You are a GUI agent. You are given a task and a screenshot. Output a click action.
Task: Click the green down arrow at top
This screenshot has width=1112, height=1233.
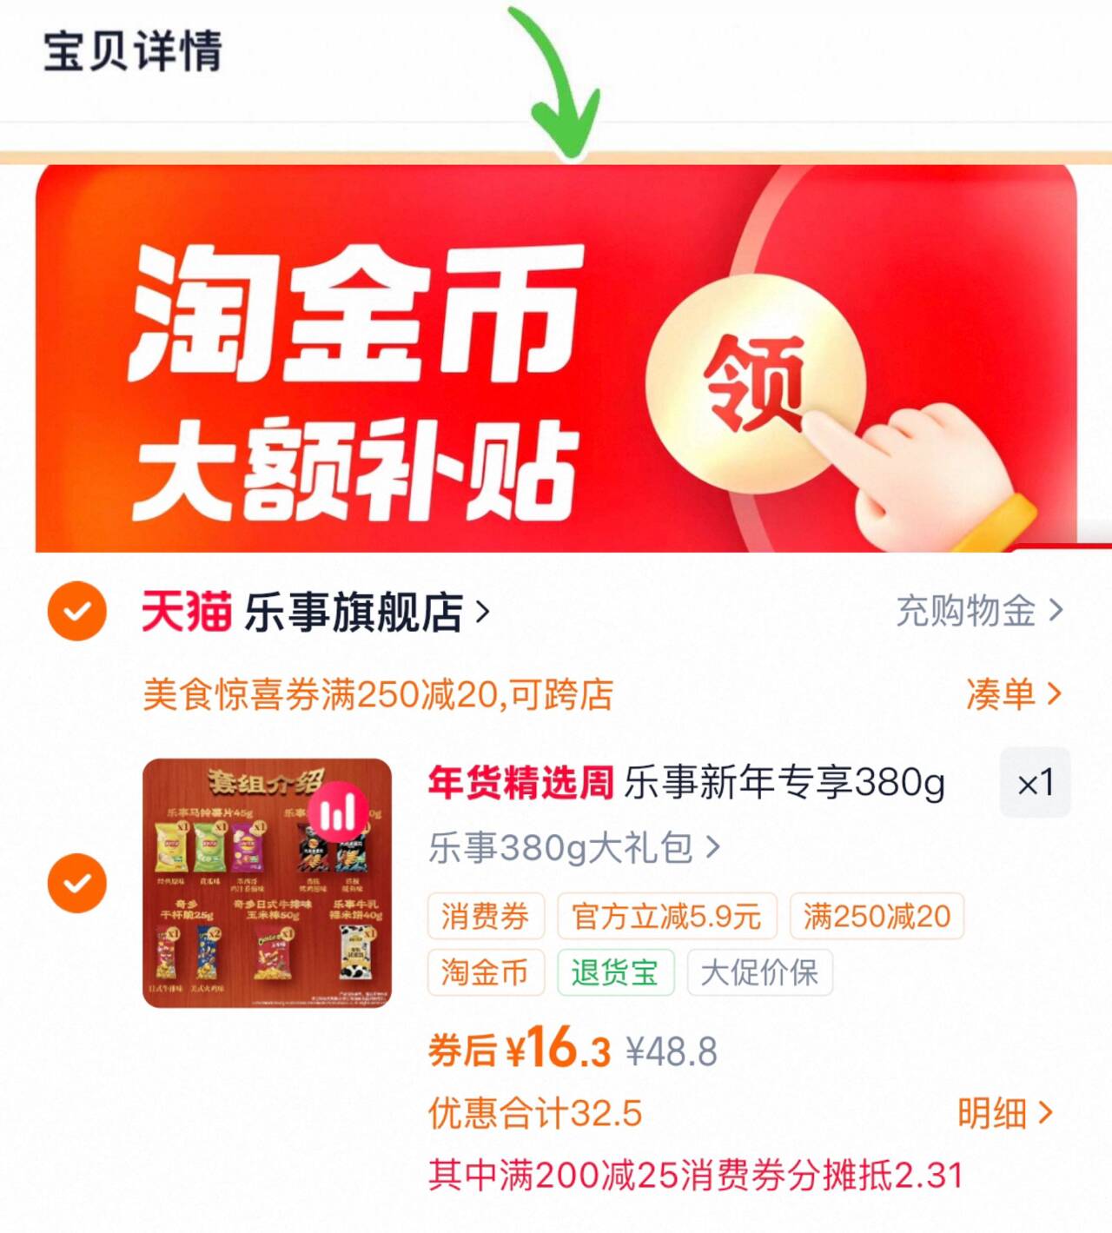click(554, 83)
